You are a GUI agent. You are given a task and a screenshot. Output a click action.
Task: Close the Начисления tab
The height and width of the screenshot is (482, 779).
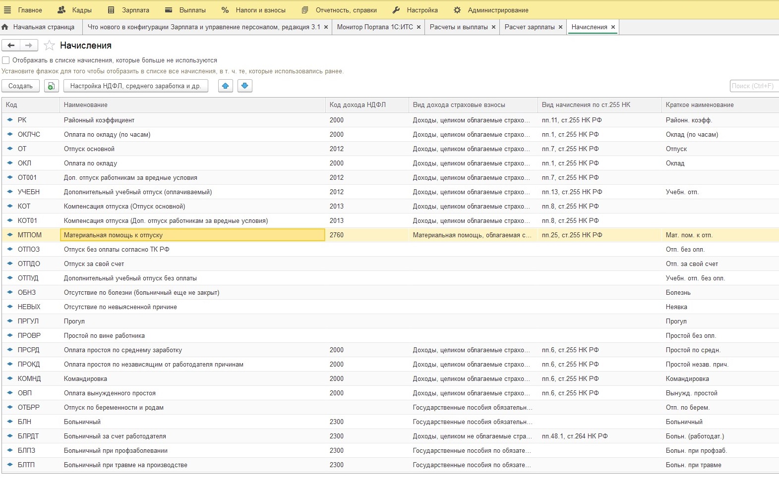coord(613,27)
